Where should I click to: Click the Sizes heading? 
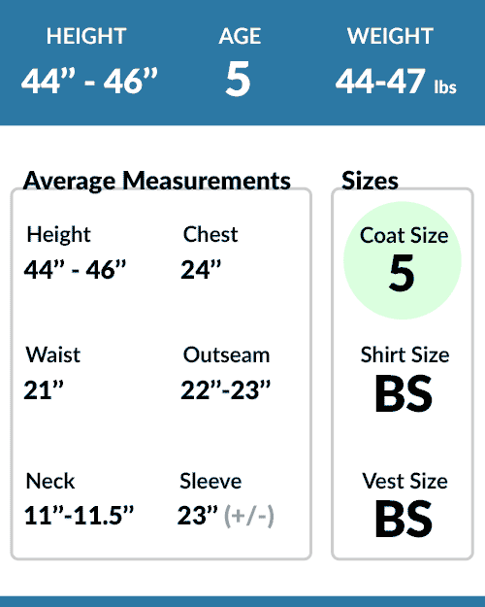click(370, 181)
